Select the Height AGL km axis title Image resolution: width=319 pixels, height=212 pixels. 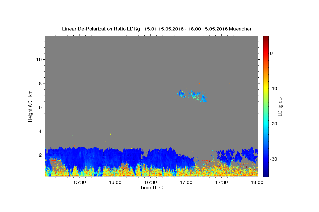pos(30,106)
